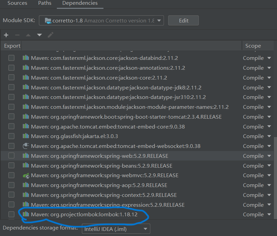Click library icon for spring-aop:5.2.9.RELEASE
Viewport: 277px width, 236px height.
26,185
